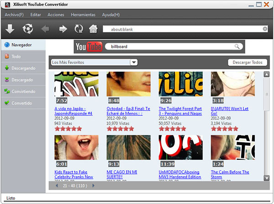Open the Archivo(F) menu
Screen dimensions: 274x204
click(x=14, y=15)
